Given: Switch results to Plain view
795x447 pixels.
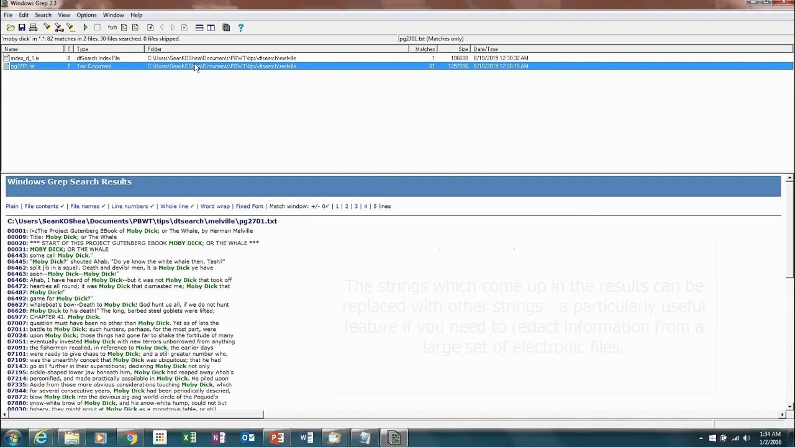Looking at the screenshot, I should point(12,206).
